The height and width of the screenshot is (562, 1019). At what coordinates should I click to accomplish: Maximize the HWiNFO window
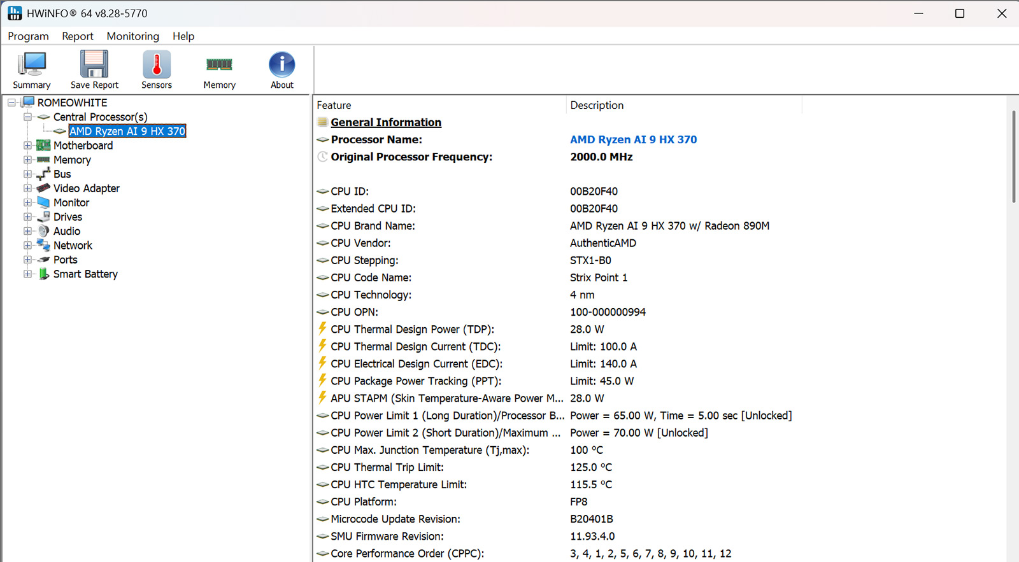click(960, 13)
